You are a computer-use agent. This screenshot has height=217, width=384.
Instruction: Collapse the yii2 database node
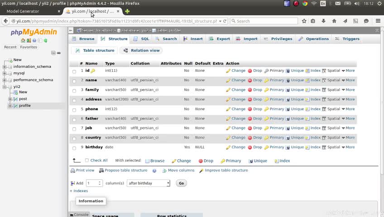tap(5, 87)
